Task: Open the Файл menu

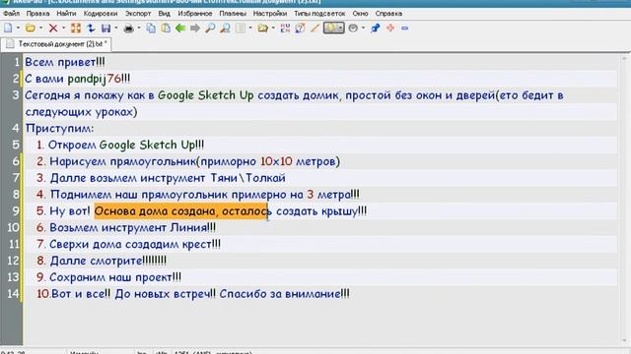Action: (x=11, y=13)
